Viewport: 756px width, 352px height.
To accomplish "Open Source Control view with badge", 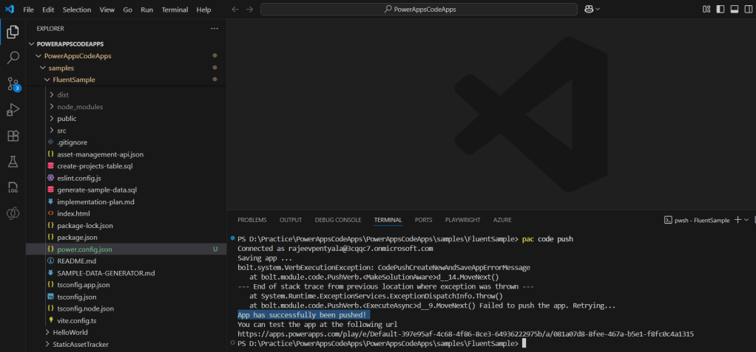I will 13,83.
